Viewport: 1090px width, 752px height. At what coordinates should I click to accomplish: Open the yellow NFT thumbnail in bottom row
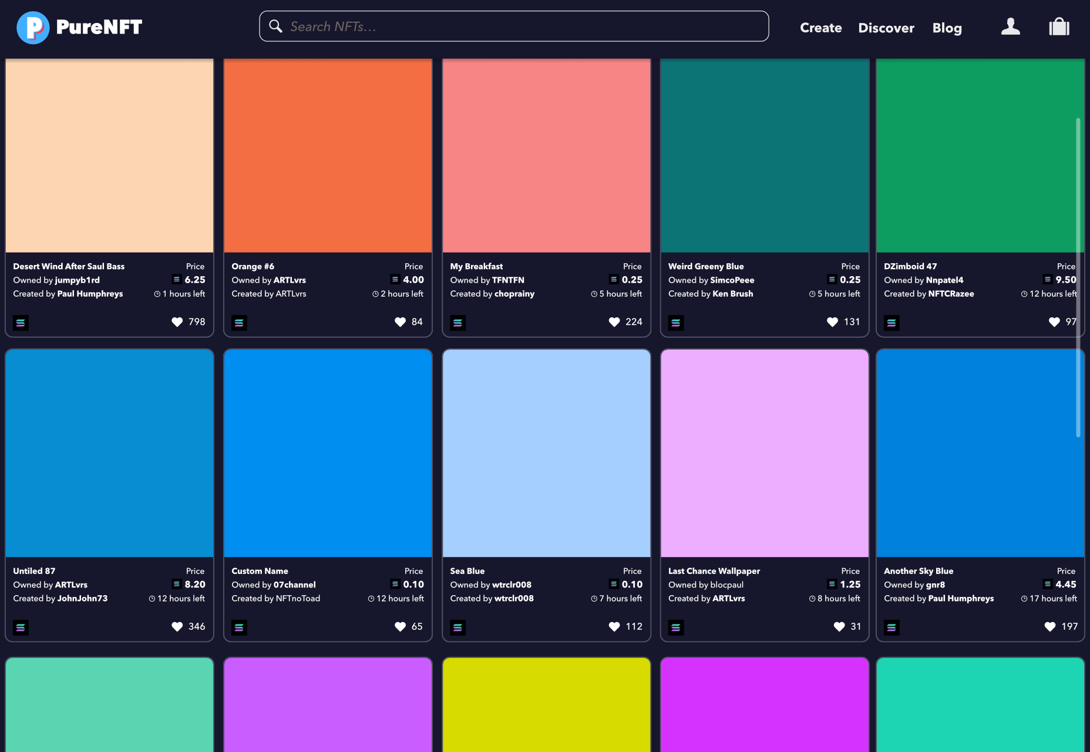(x=546, y=704)
